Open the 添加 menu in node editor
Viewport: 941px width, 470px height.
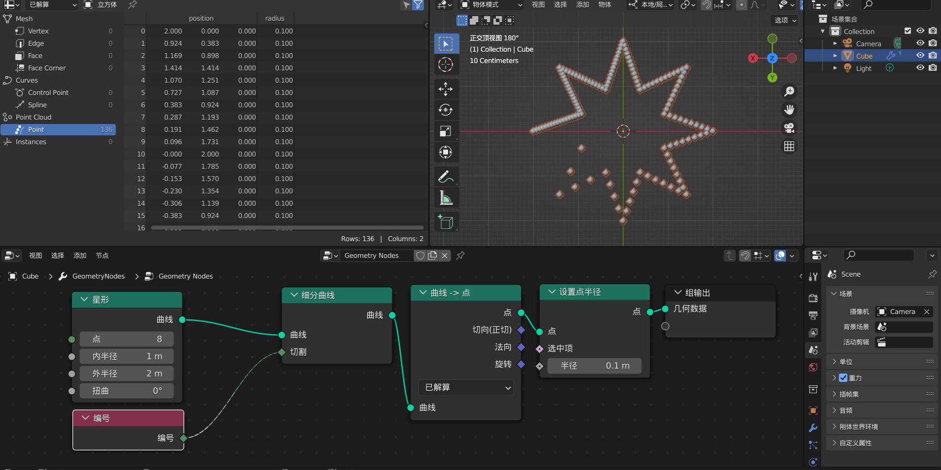click(80, 255)
